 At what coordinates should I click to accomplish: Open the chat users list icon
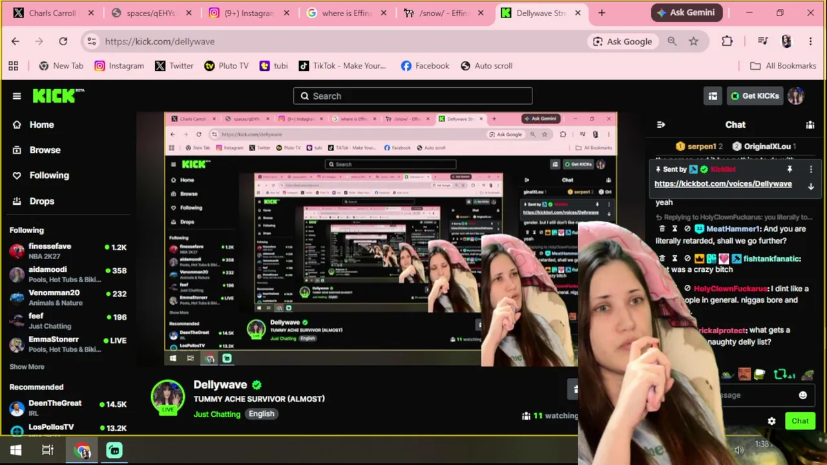point(810,125)
